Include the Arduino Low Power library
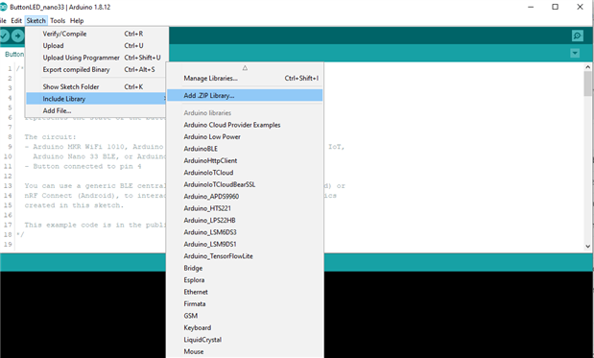This screenshot has height=358, width=594. tap(245, 136)
